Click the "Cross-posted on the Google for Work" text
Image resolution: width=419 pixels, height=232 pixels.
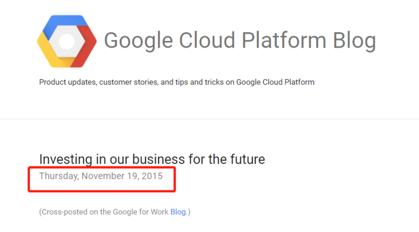coord(105,212)
